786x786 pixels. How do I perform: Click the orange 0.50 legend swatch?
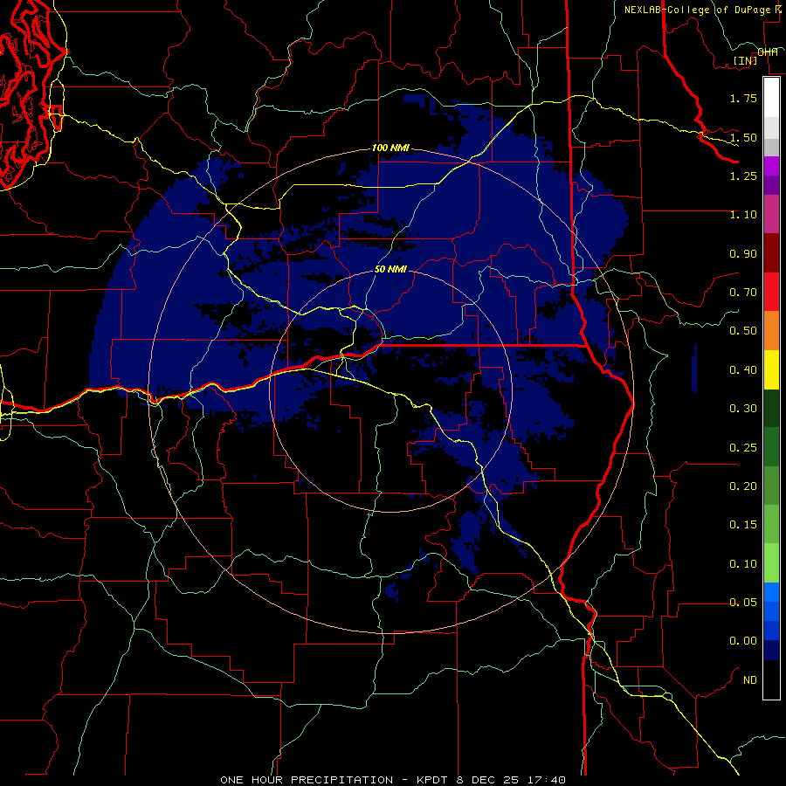click(771, 331)
